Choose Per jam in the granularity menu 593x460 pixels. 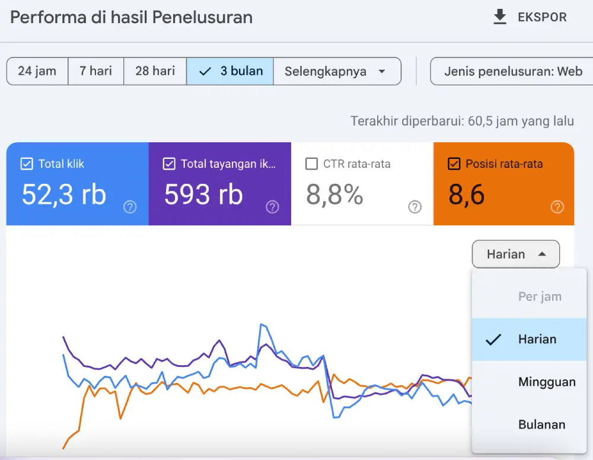(529, 296)
